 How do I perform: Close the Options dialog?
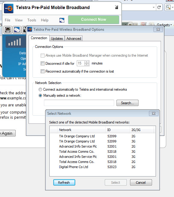point(158,30)
